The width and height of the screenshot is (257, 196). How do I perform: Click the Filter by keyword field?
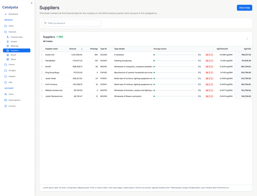point(72,23)
